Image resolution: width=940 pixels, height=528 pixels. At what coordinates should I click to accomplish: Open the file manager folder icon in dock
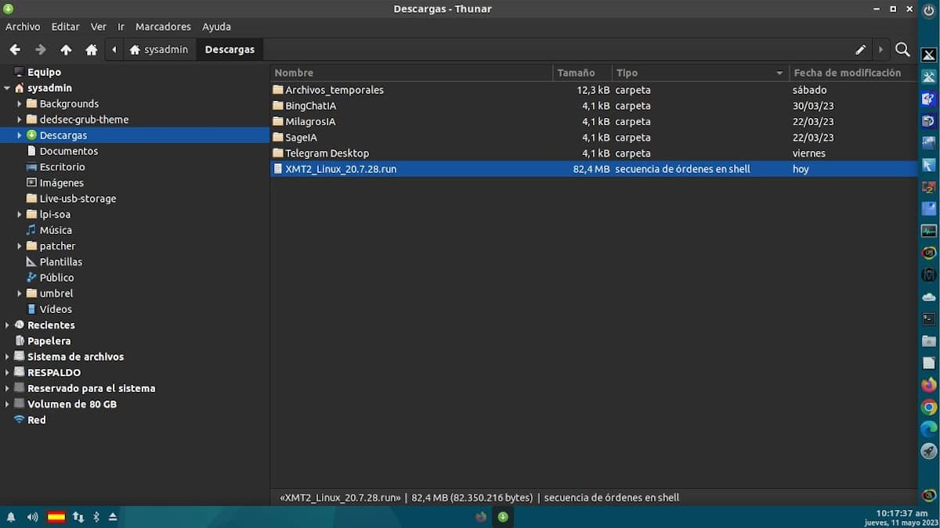click(x=929, y=341)
